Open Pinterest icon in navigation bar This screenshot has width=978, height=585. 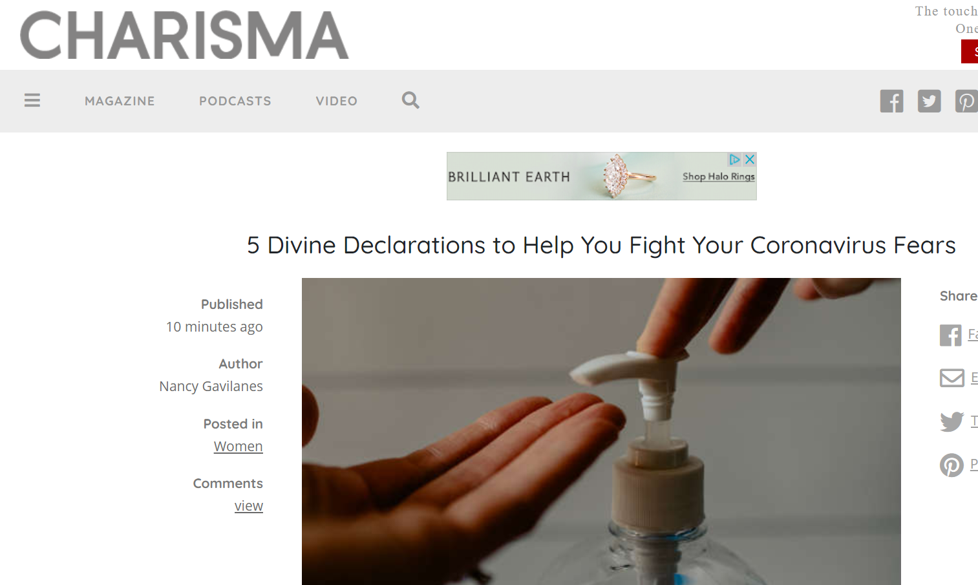tap(966, 101)
